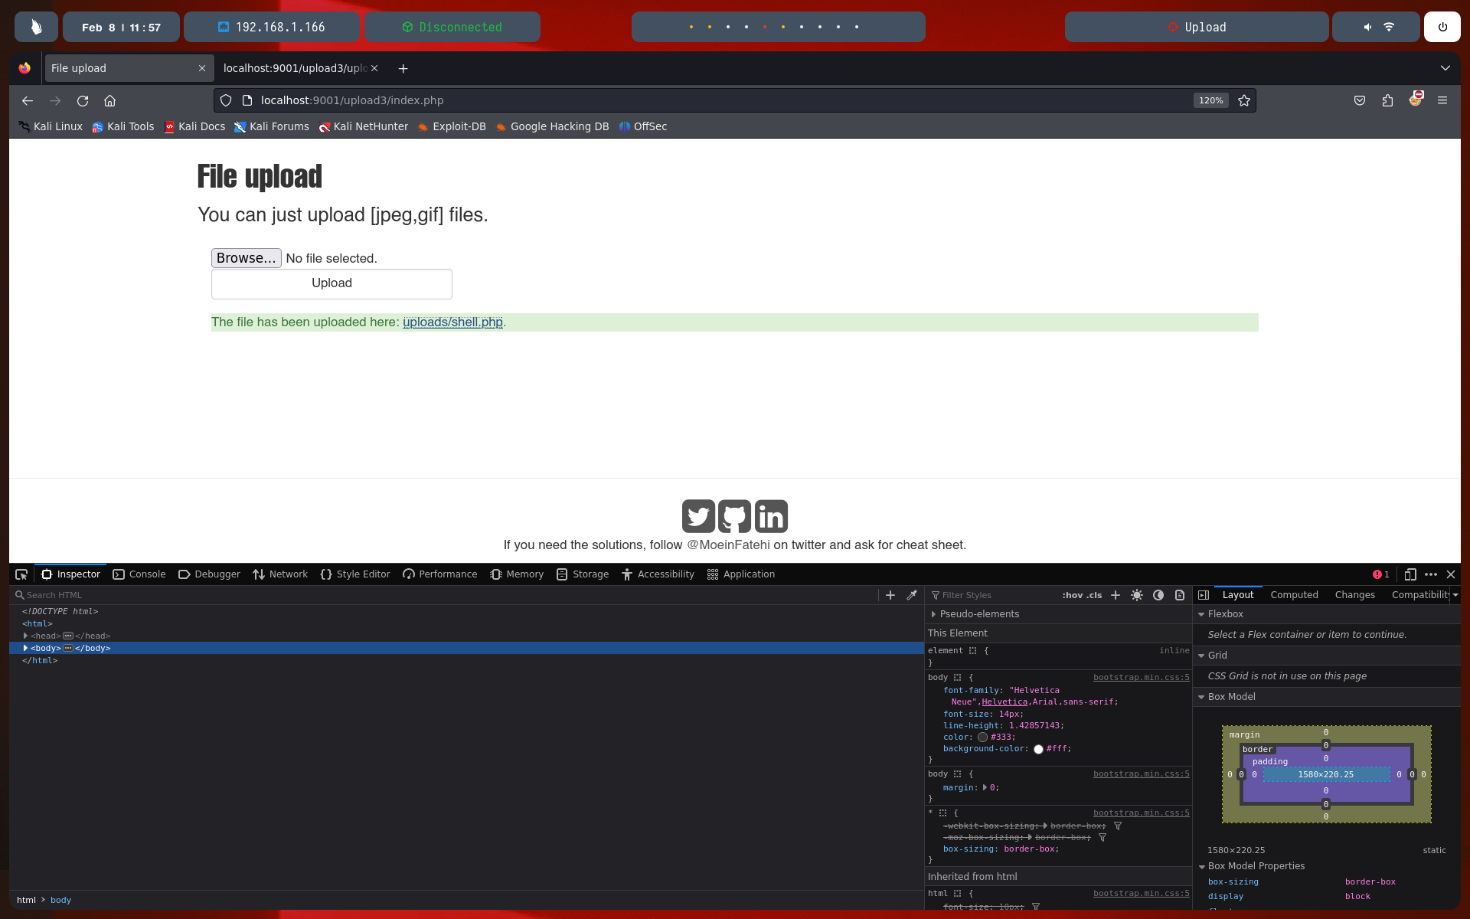Toggle light color scheme simulation

(1137, 595)
